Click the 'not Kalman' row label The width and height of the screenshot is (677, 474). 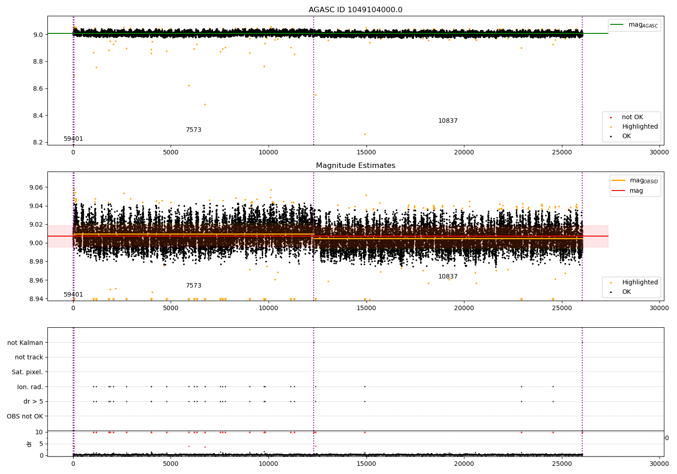25,343
